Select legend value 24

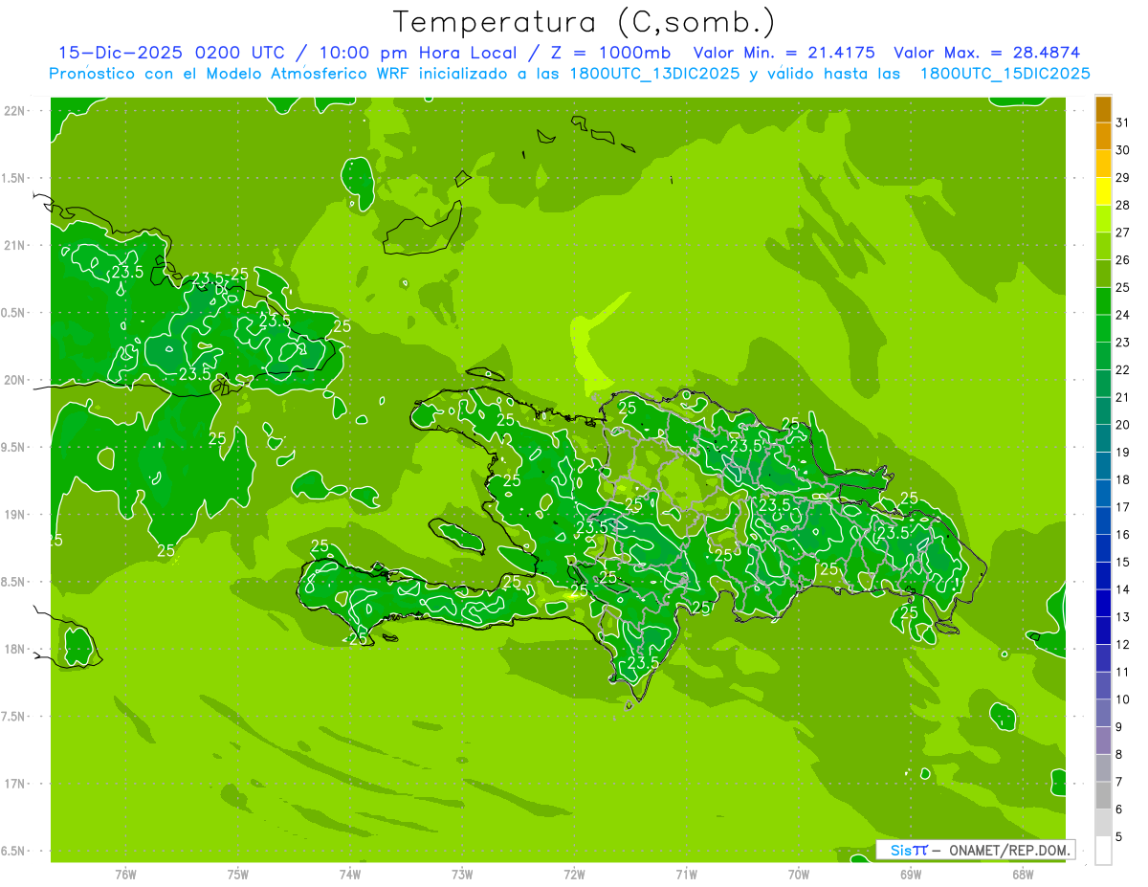(1123, 315)
